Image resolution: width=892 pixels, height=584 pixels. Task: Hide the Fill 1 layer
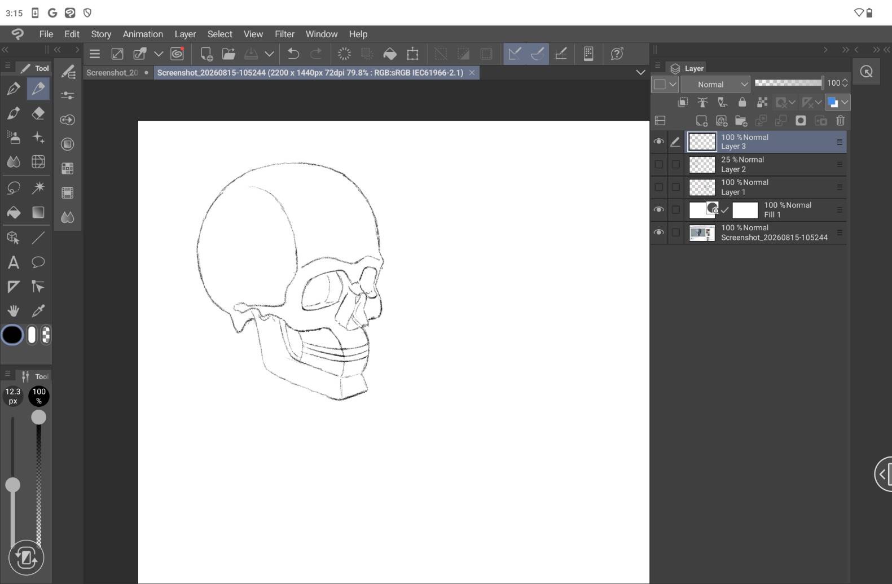pyautogui.click(x=658, y=209)
